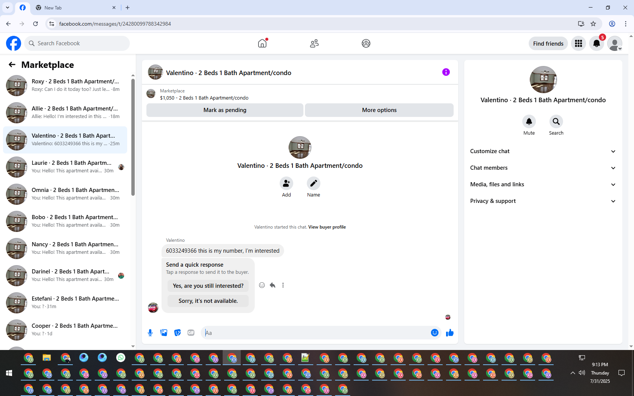The image size is (634, 396).
Task: Open the Facebook home feed icon
Action: pyautogui.click(x=262, y=43)
